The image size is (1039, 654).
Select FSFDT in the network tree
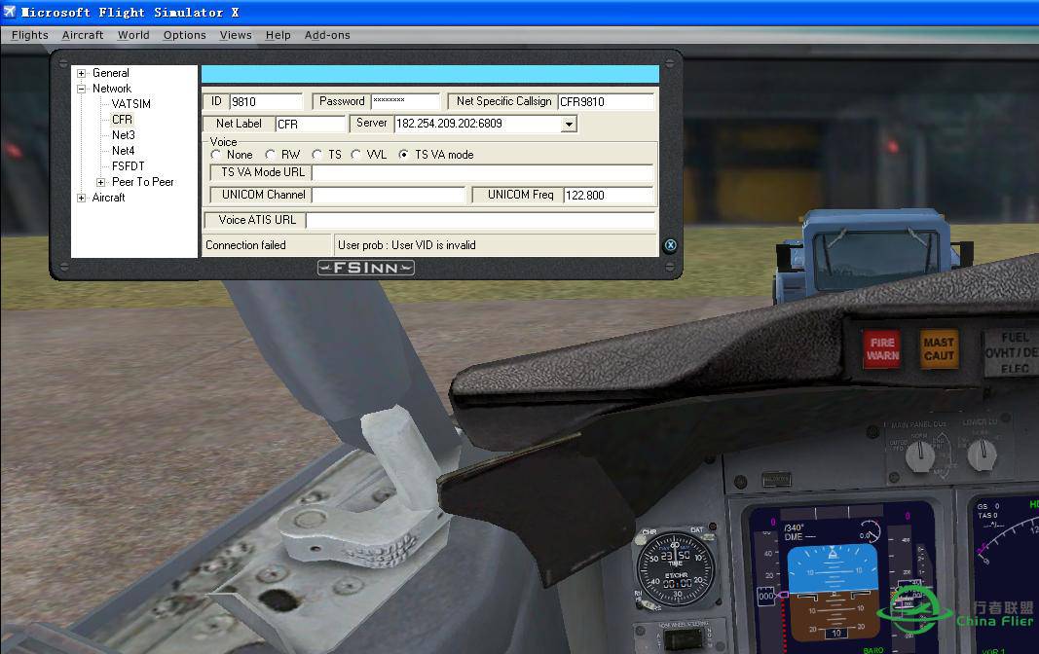[x=128, y=166]
